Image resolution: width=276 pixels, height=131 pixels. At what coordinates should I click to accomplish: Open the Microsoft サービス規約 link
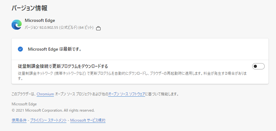[88, 120]
